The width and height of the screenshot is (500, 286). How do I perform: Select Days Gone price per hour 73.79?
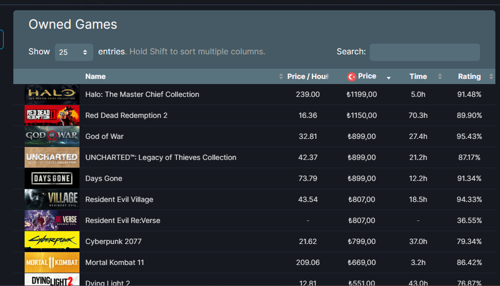click(308, 178)
